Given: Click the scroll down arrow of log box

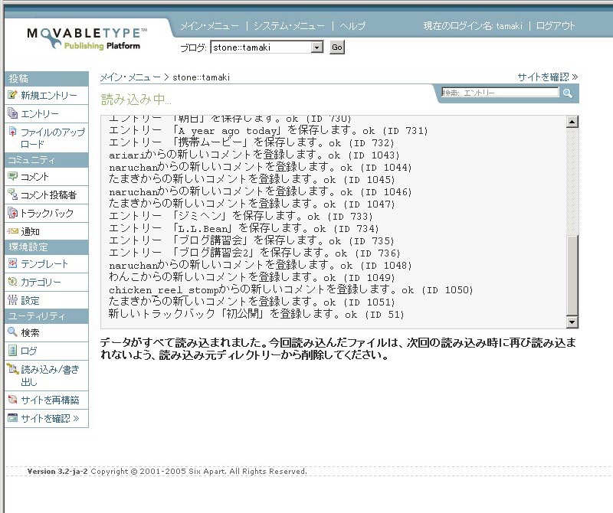Looking at the screenshot, I should [572, 322].
